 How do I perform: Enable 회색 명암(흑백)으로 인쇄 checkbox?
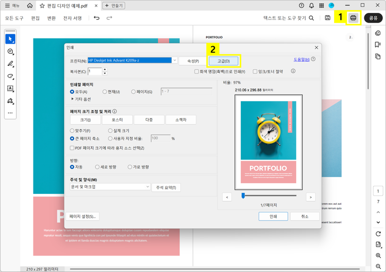197,71
